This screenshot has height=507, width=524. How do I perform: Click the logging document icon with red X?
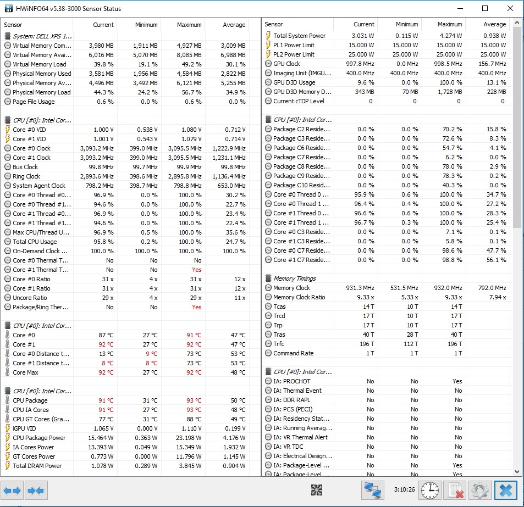pyautogui.click(x=455, y=490)
